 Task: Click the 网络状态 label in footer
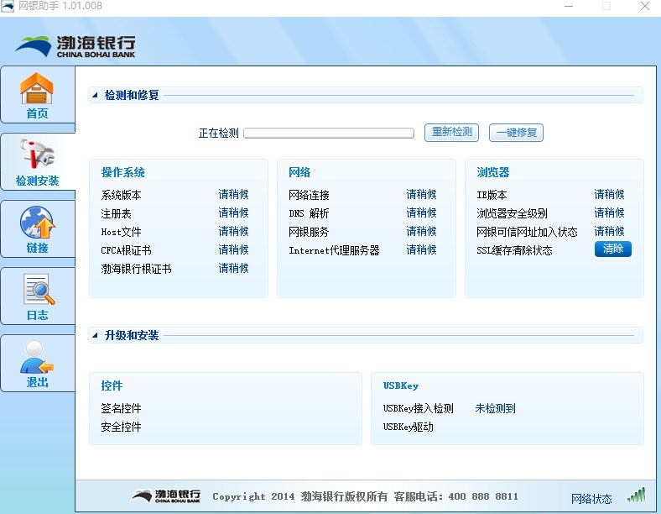point(591,499)
